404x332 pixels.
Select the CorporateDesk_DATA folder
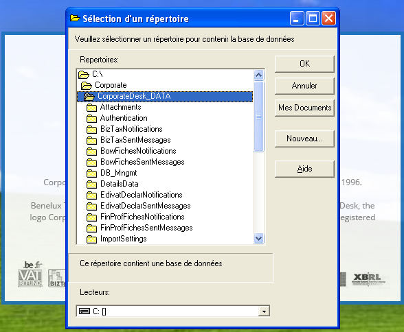[x=165, y=97]
